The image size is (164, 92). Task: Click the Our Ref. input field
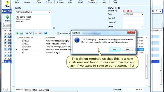coord(133,19)
